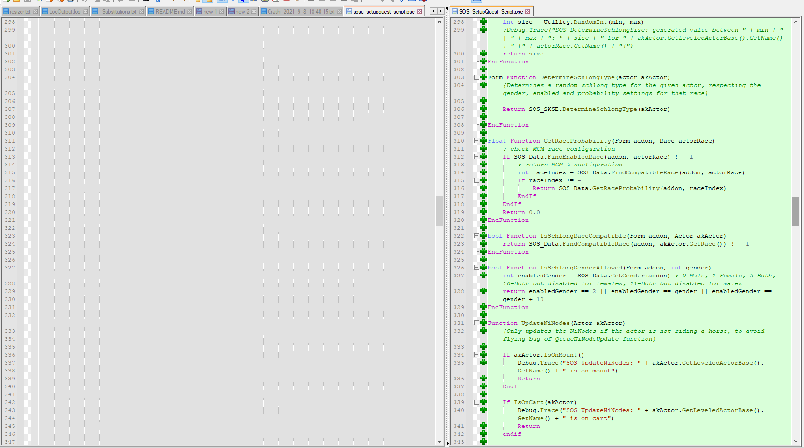The width and height of the screenshot is (804, 448).
Task: Collapse the If IsOnMount block on line 334
Action: point(477,355)
